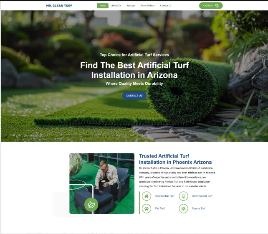Click the Residential Turf house icon
Viewport: 268px width, 234px height.
click(x=147, y=196)
